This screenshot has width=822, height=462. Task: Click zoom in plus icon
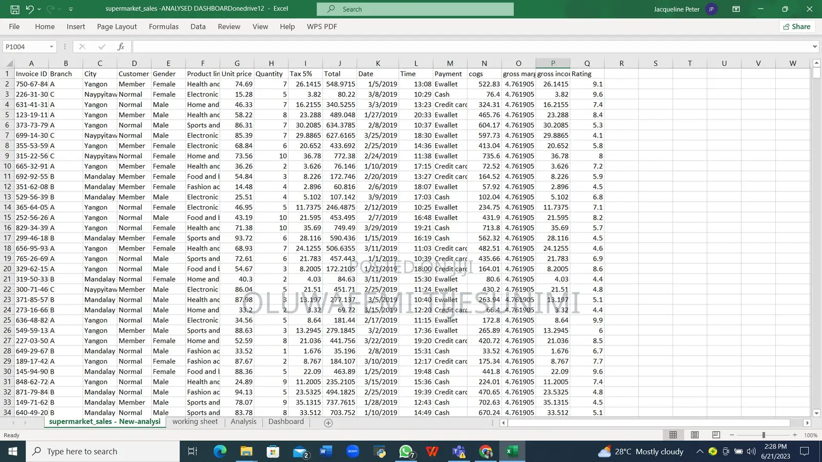tap(795, 435)
